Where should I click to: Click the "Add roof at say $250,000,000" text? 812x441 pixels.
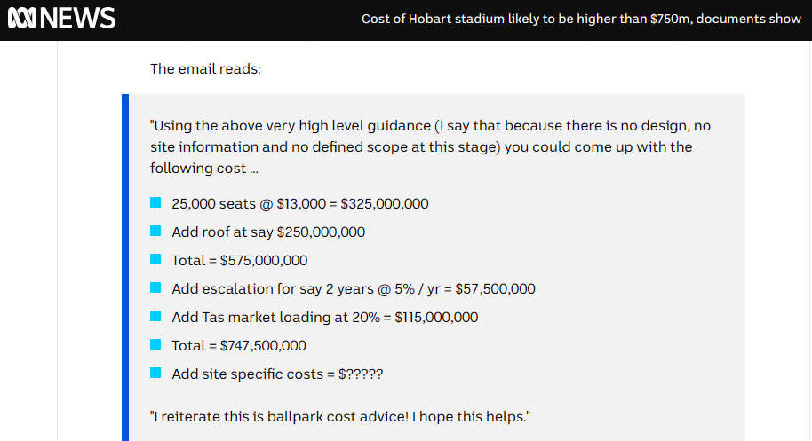[268, 232]
